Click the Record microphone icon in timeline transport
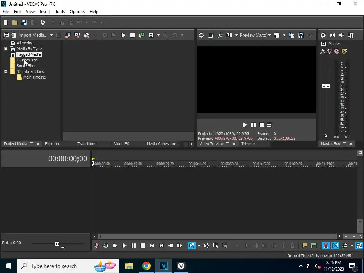 [97, 246]
